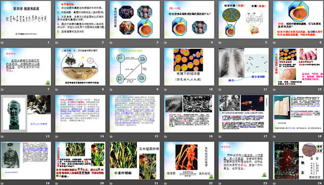This screenshot has width=324, height=185.
Task: Click slide number label 18
Action: point(320,136)
